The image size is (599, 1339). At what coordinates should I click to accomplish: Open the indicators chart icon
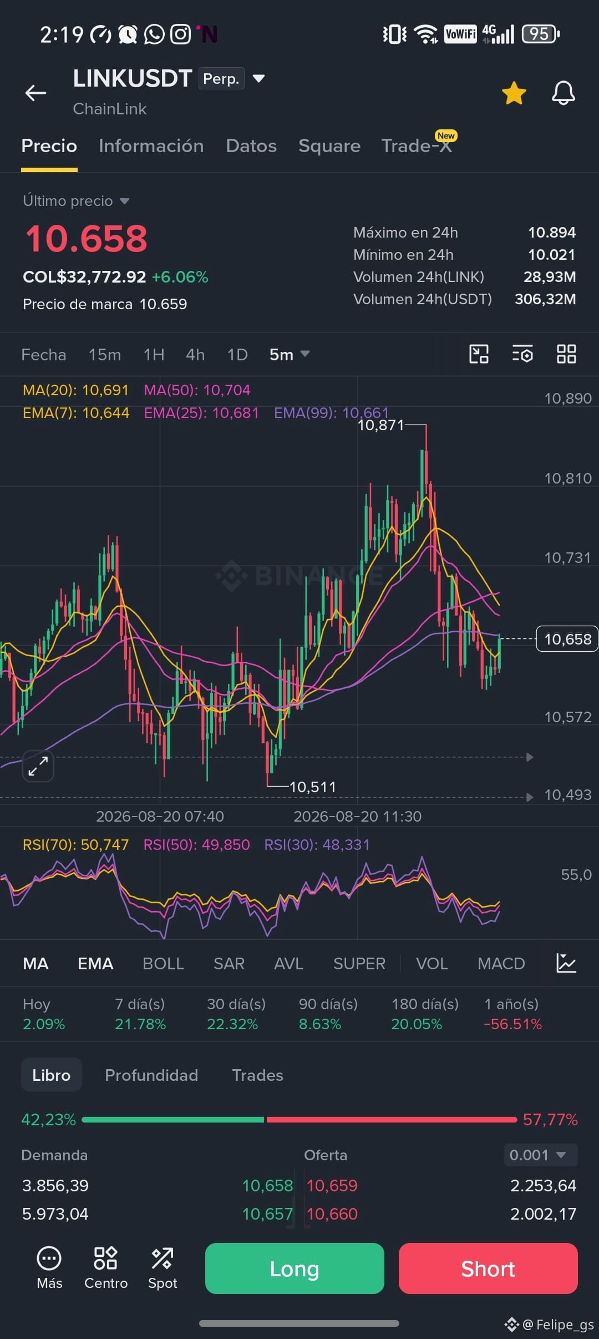pyautogui.click(x=566, y=963)
